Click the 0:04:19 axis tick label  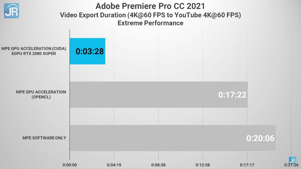114,164
